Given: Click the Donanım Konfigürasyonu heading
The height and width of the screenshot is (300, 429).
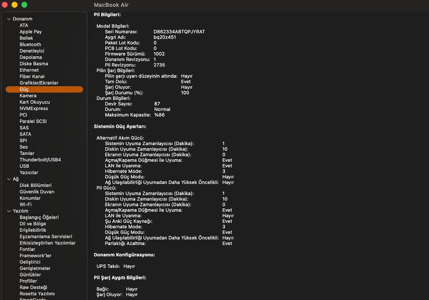Looking at the screenshot, I should click(124, 255).
